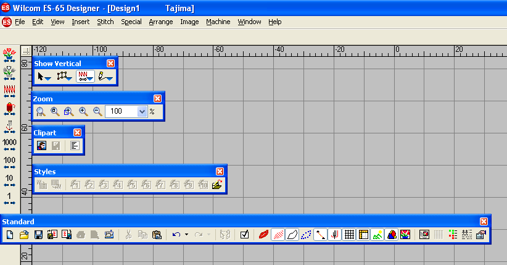
Task: Toggle the yellow rulers and guides button
Action: 363,235
